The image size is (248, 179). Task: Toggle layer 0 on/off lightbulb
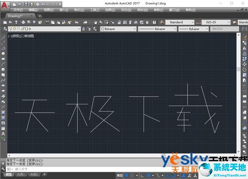pos(11,29)
